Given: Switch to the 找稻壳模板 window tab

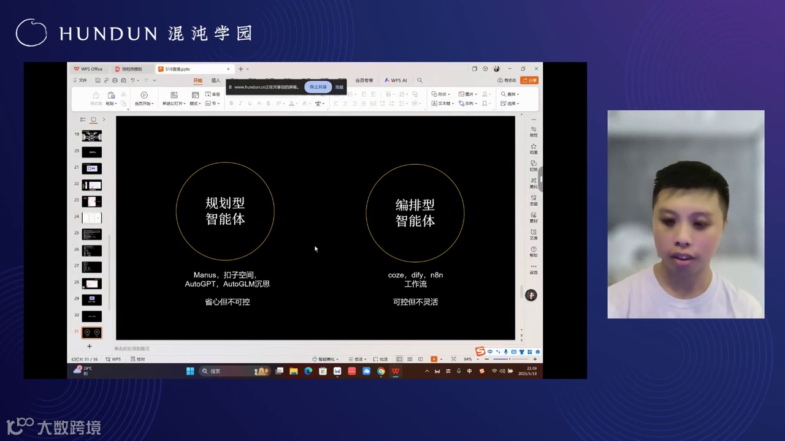Looking at the screenshot, I should click(x=131, y=69).
